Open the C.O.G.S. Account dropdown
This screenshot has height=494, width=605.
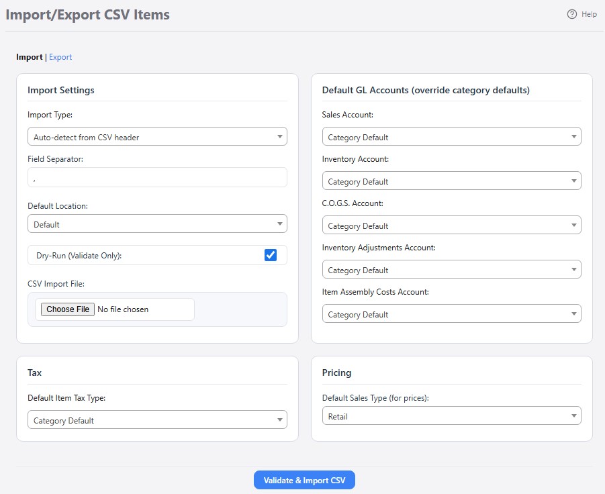pos(452,226)
